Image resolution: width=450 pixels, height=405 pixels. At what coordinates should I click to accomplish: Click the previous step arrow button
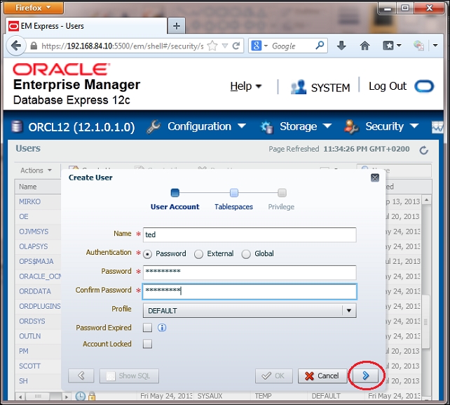coord(81,376)
